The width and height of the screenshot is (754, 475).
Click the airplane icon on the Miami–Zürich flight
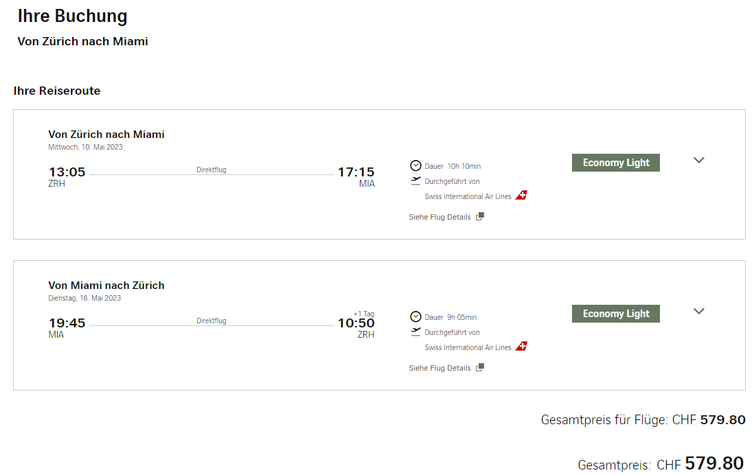pyautogui.click(x=415, y=332)
